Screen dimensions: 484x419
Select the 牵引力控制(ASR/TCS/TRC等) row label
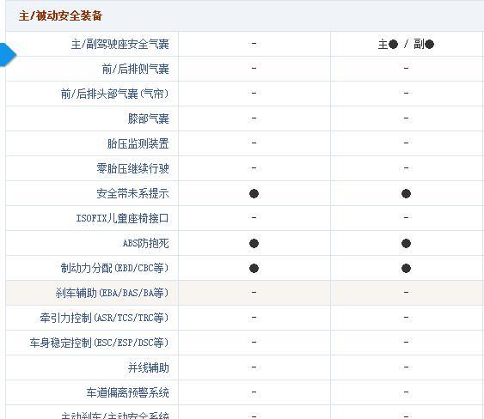(104, 318)
